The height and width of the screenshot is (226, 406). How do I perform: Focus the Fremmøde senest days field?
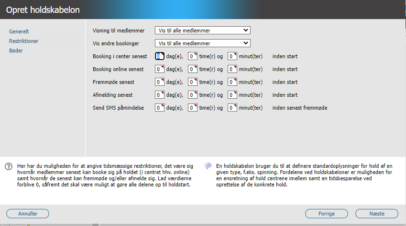click(x=160, y=82)
